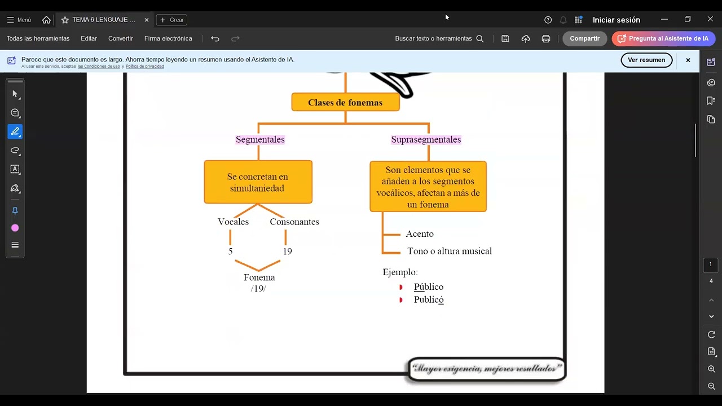Open the bookmarks panel
Viewport: 722px width, 406px height.
coord(711,101)
